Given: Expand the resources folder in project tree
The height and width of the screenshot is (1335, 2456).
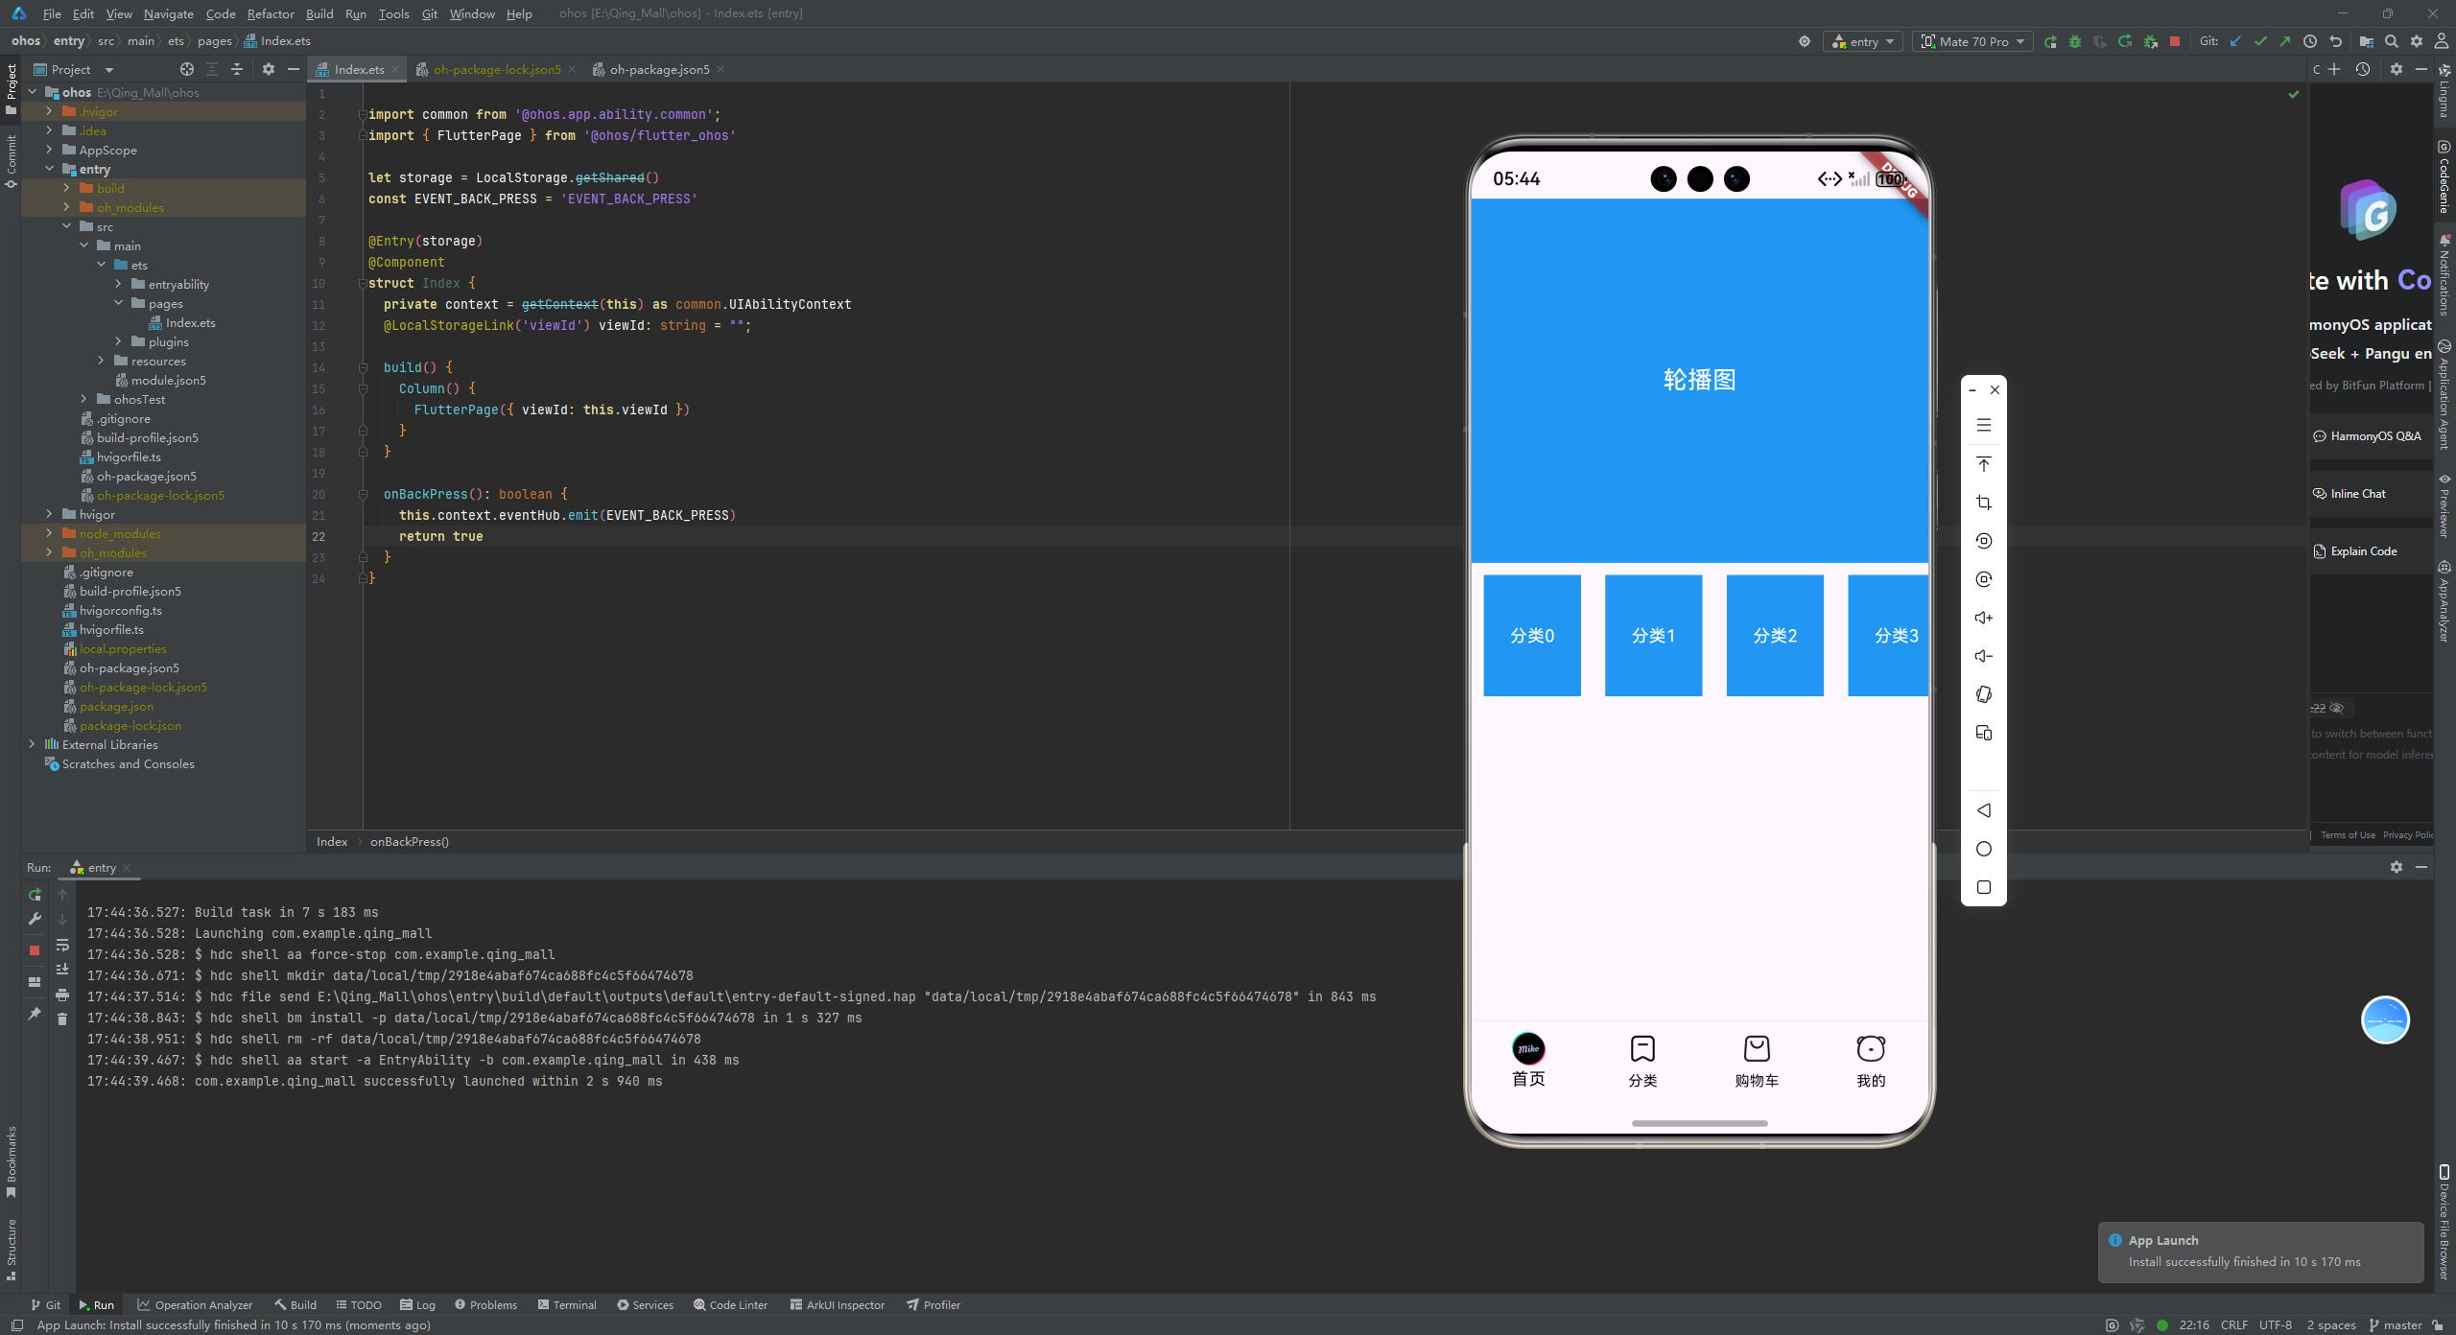Looking at the screenshot, I should 101,361.
